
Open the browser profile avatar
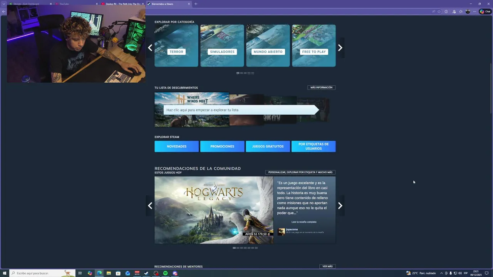coord(468,12)
